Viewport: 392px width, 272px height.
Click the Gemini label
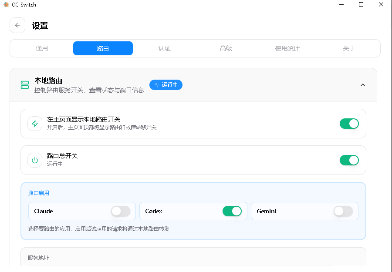pyautogui.click(x=266, y=212)
